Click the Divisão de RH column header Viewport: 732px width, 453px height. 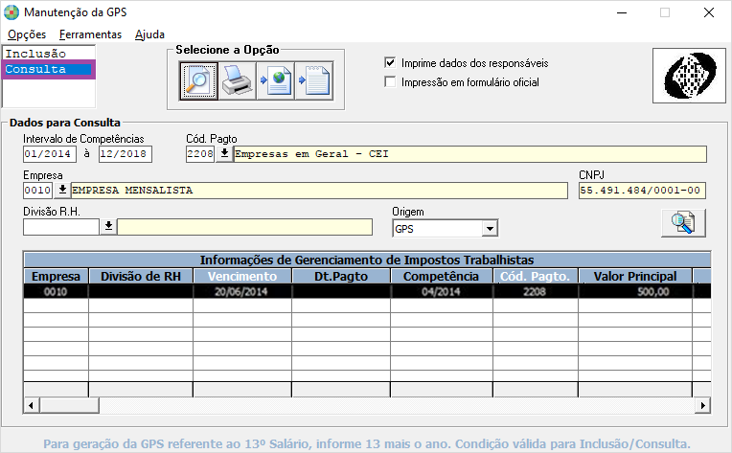(x=141, y=276)
